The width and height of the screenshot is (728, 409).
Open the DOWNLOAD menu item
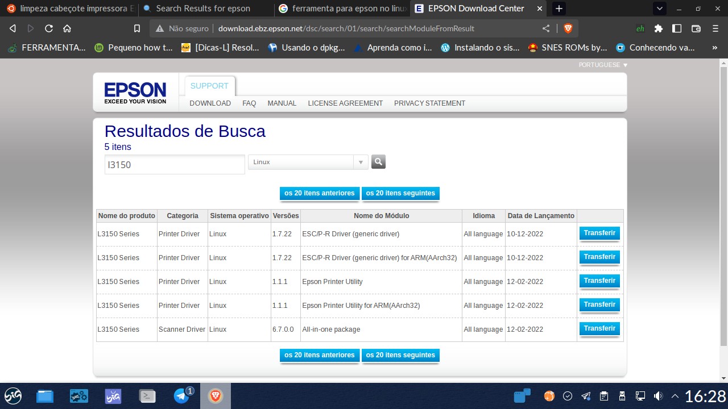tap(210, 103)
